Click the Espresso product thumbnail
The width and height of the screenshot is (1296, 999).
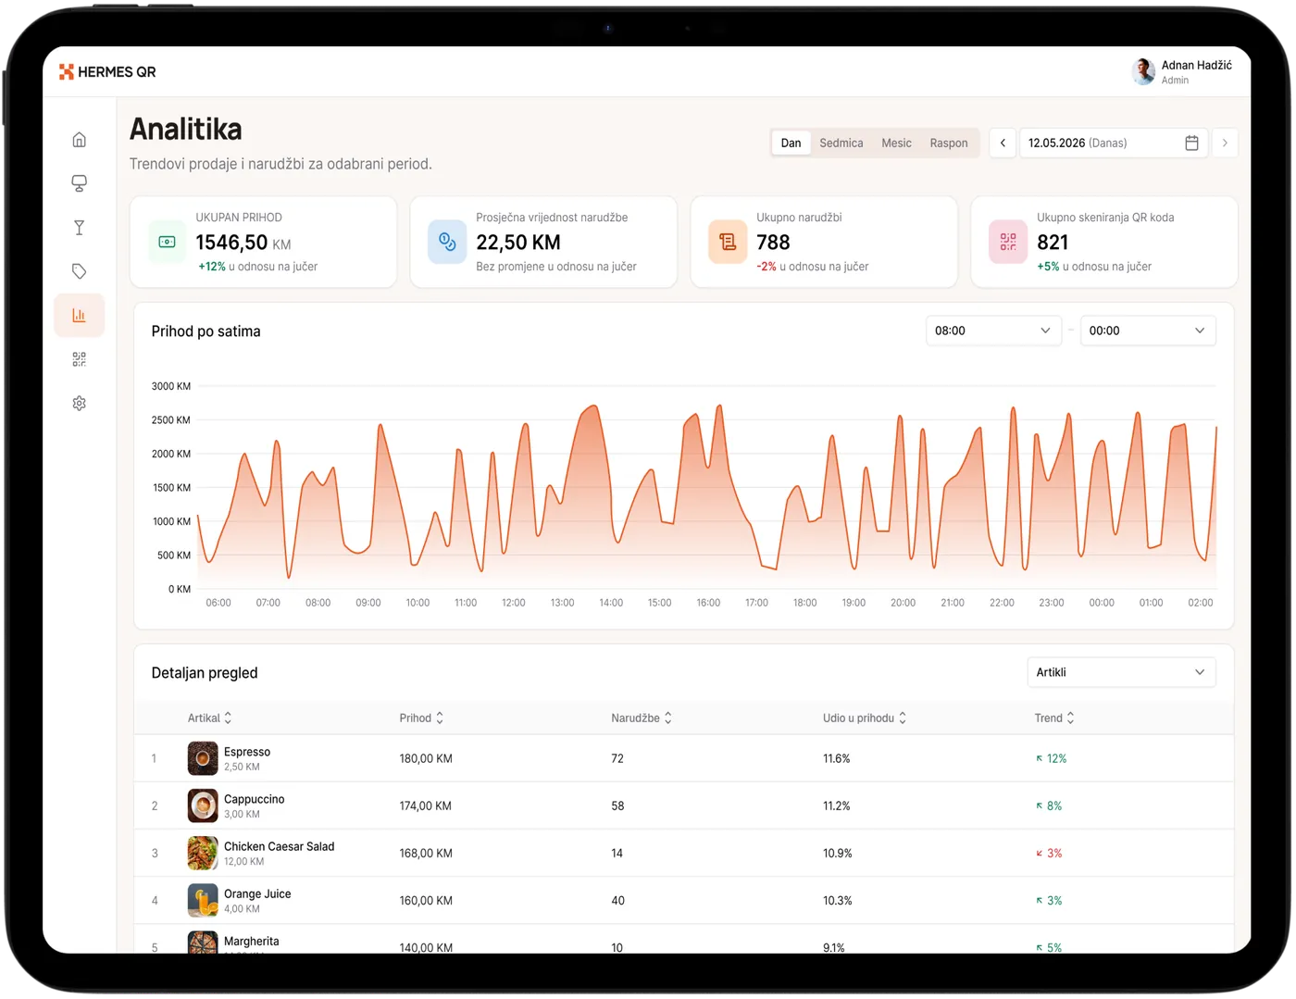203,758
